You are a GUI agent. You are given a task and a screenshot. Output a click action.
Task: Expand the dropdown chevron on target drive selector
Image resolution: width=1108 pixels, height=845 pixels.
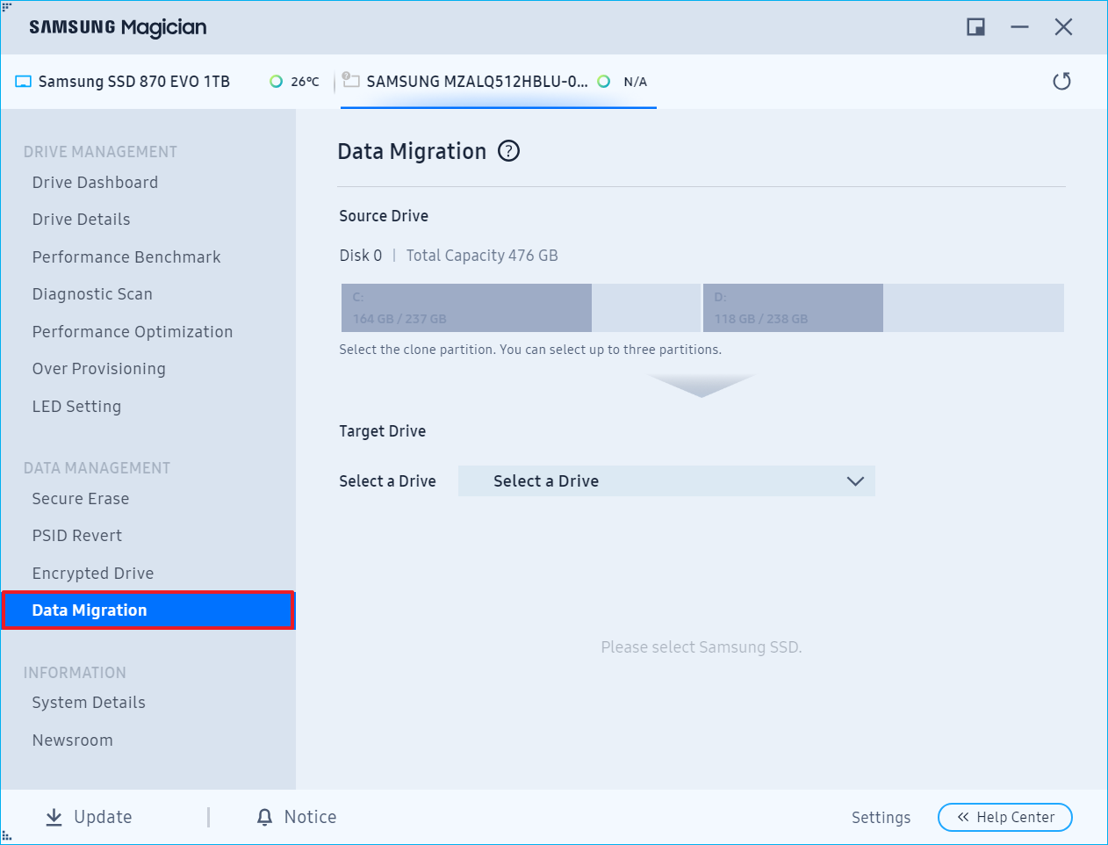pyautogui.click(x=855, y=480)
